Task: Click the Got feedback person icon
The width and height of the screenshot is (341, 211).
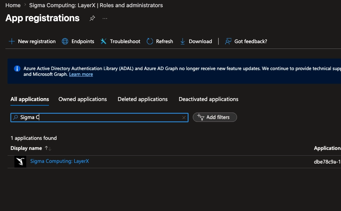Action: (228, 41)
